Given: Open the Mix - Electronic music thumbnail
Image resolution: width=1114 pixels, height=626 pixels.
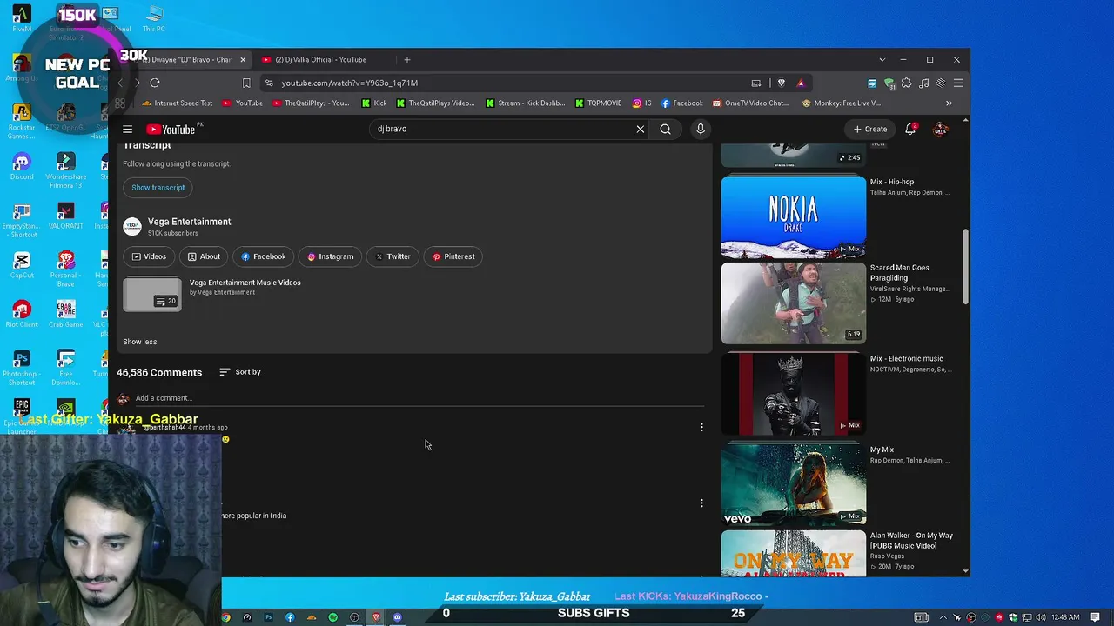Looking at the screenshot, I should pyautogui.click(x=794, y=395).
